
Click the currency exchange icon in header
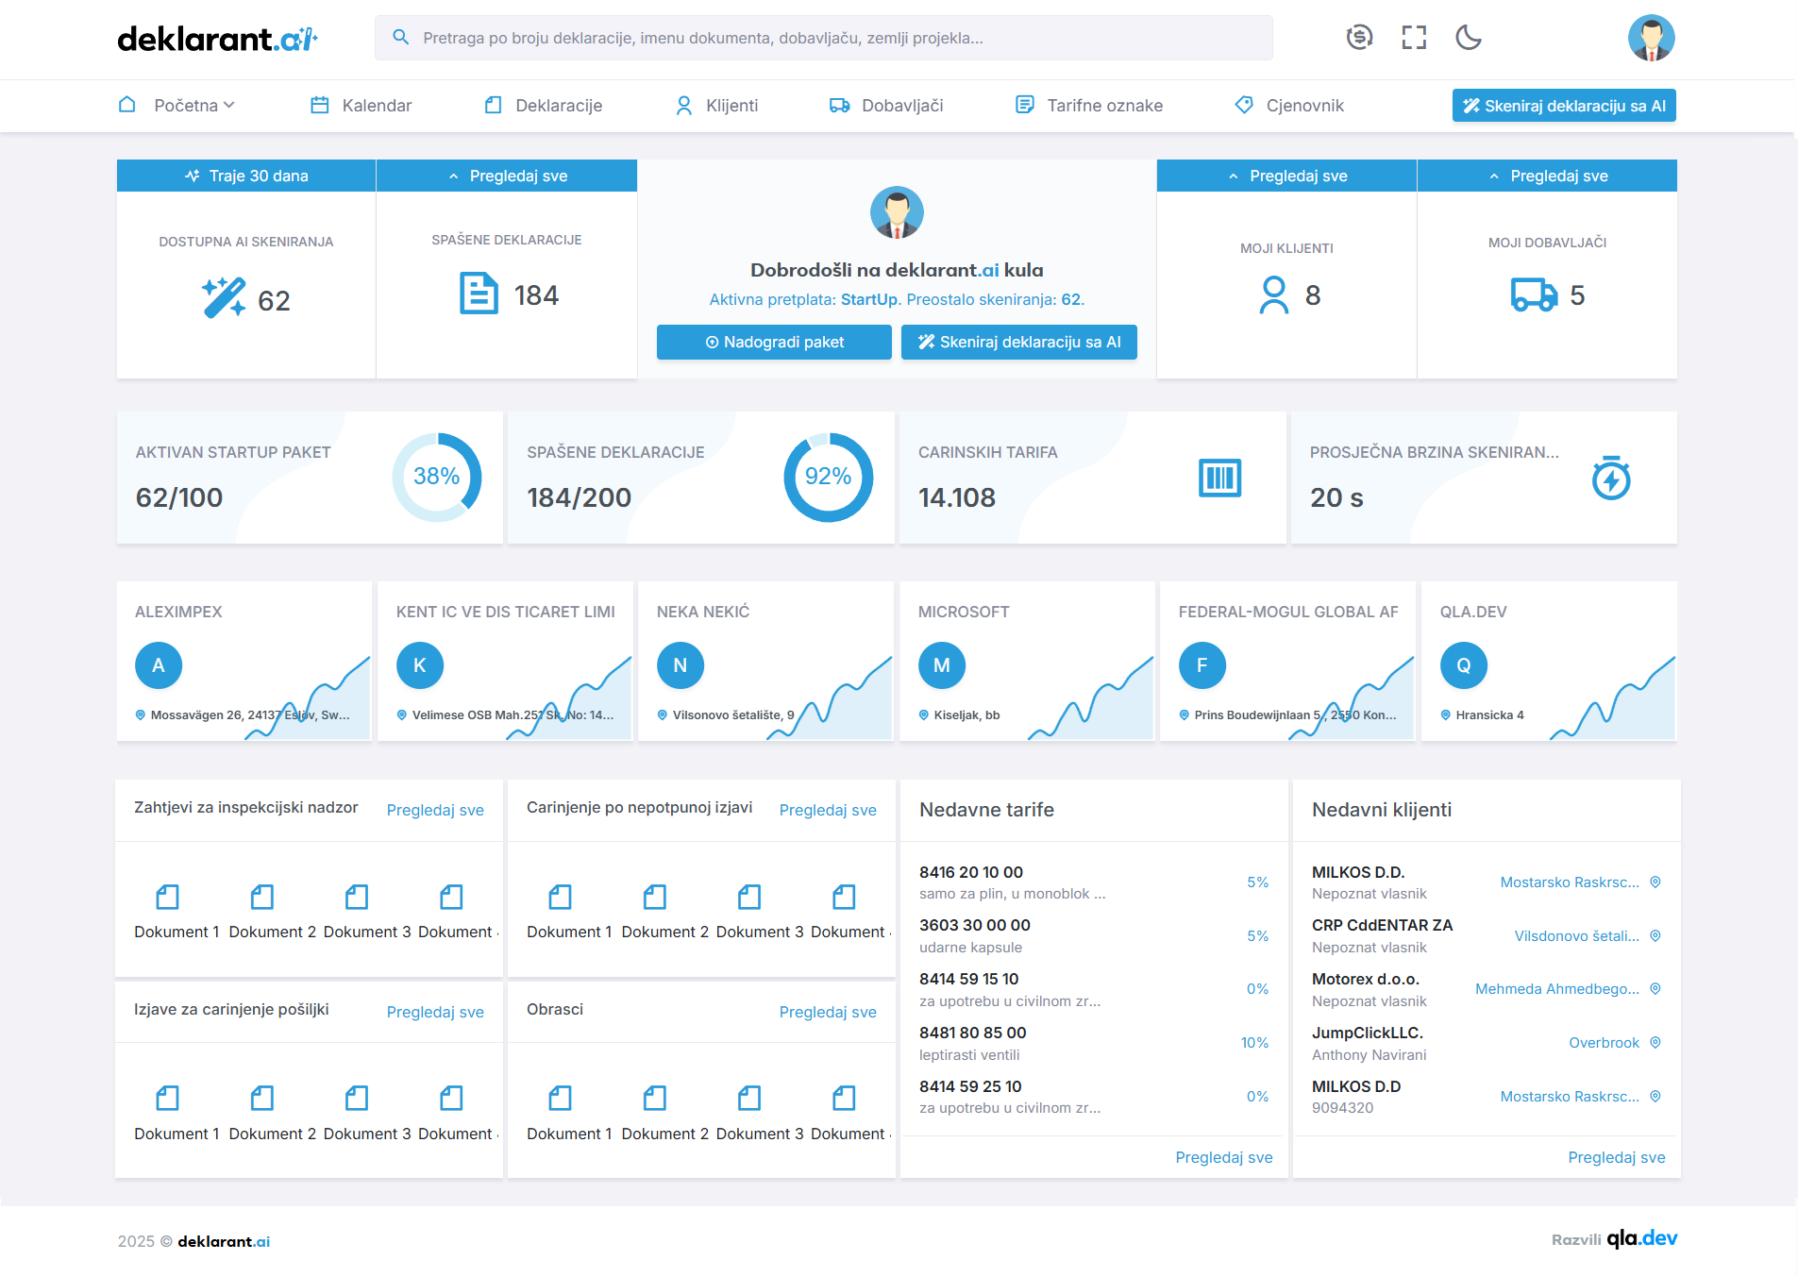(1358, 38)
